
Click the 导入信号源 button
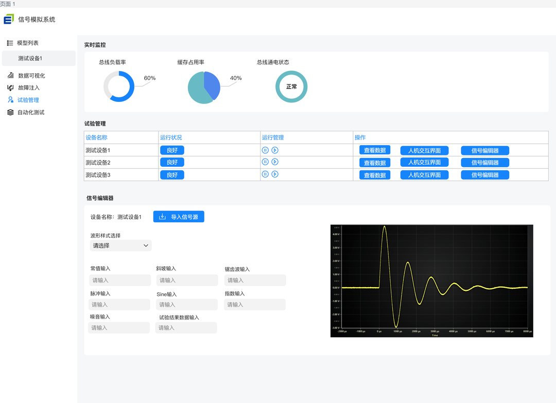click(179, 217)
